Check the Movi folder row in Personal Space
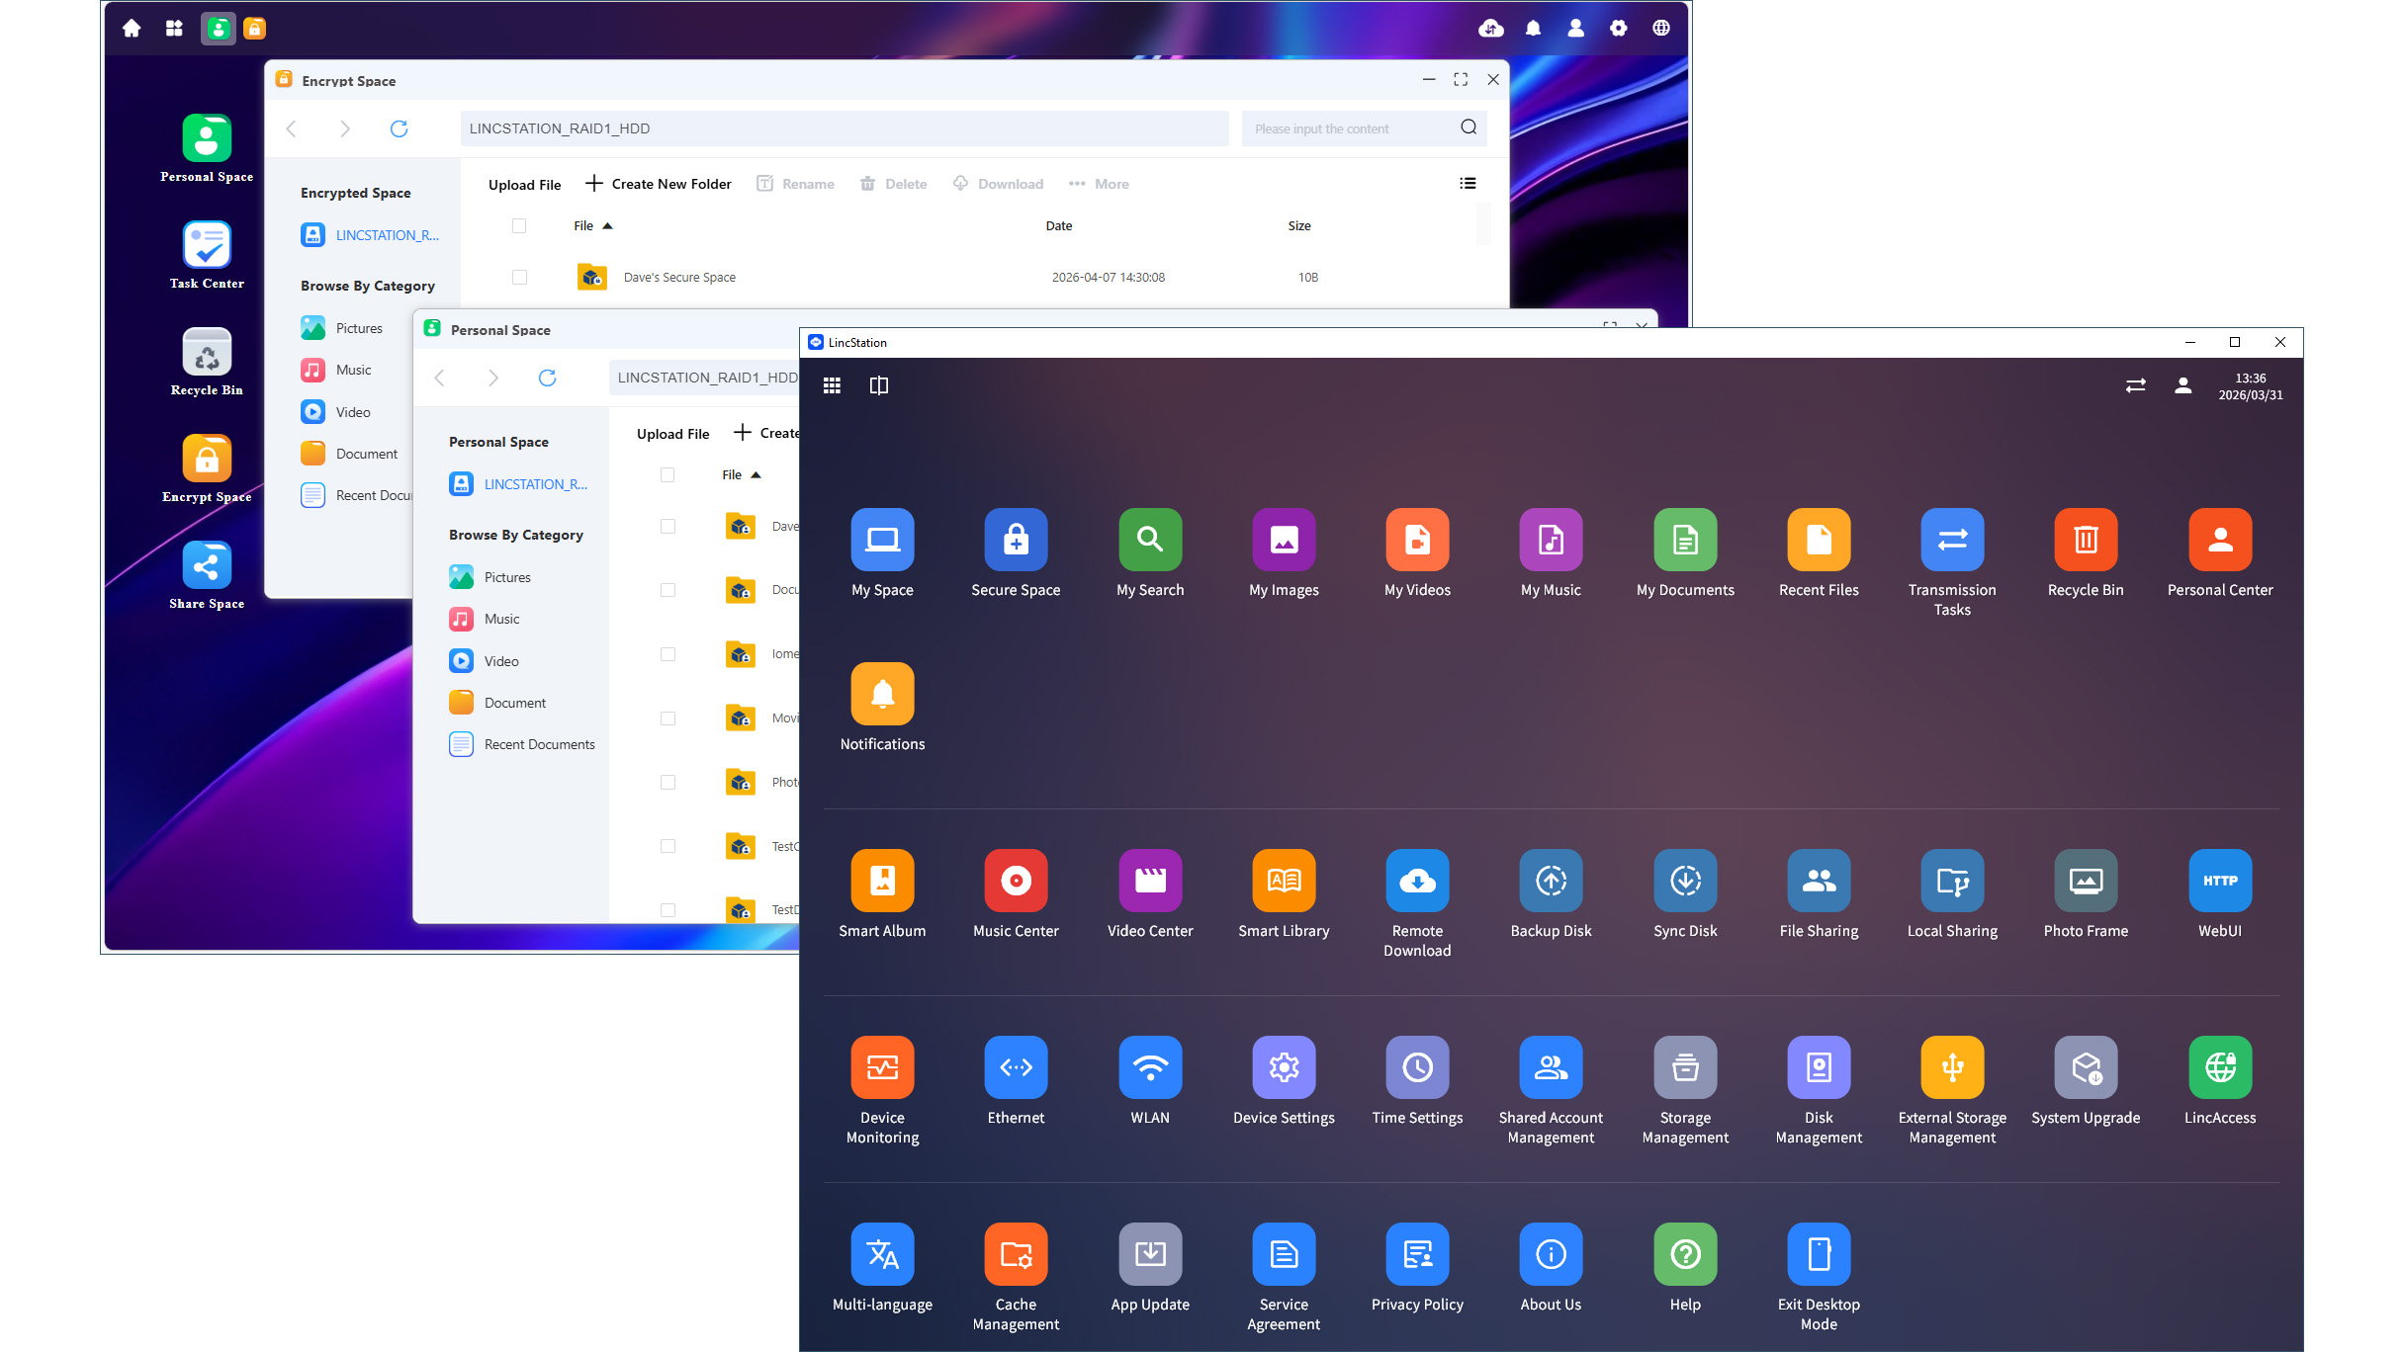This screenshot has height=1352, width=2404. tap(668, 718)
